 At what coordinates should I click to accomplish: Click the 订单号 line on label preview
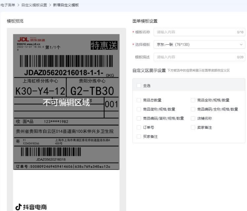pyautogui.click(x=63, y=167)
